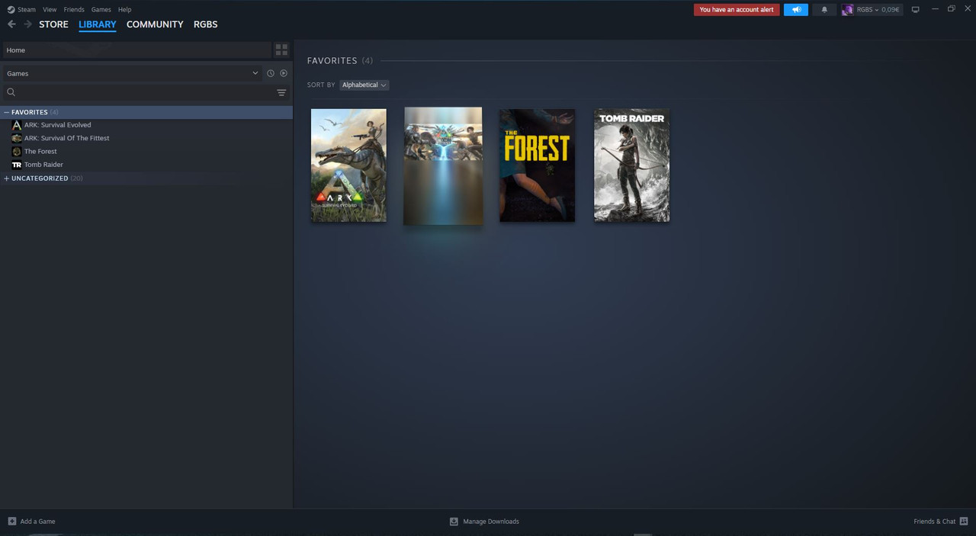
Task: Open recent activity clock icon filter
Action: (x=270, y=73)
